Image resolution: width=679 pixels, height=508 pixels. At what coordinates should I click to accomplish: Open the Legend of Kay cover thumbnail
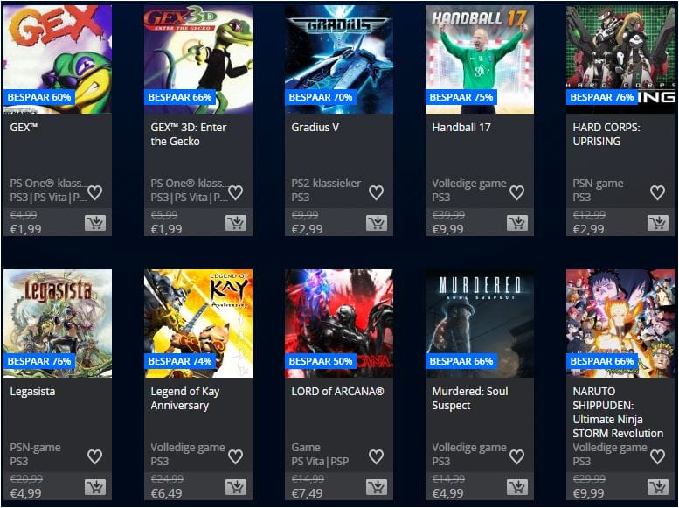click(x=198, y=324)
